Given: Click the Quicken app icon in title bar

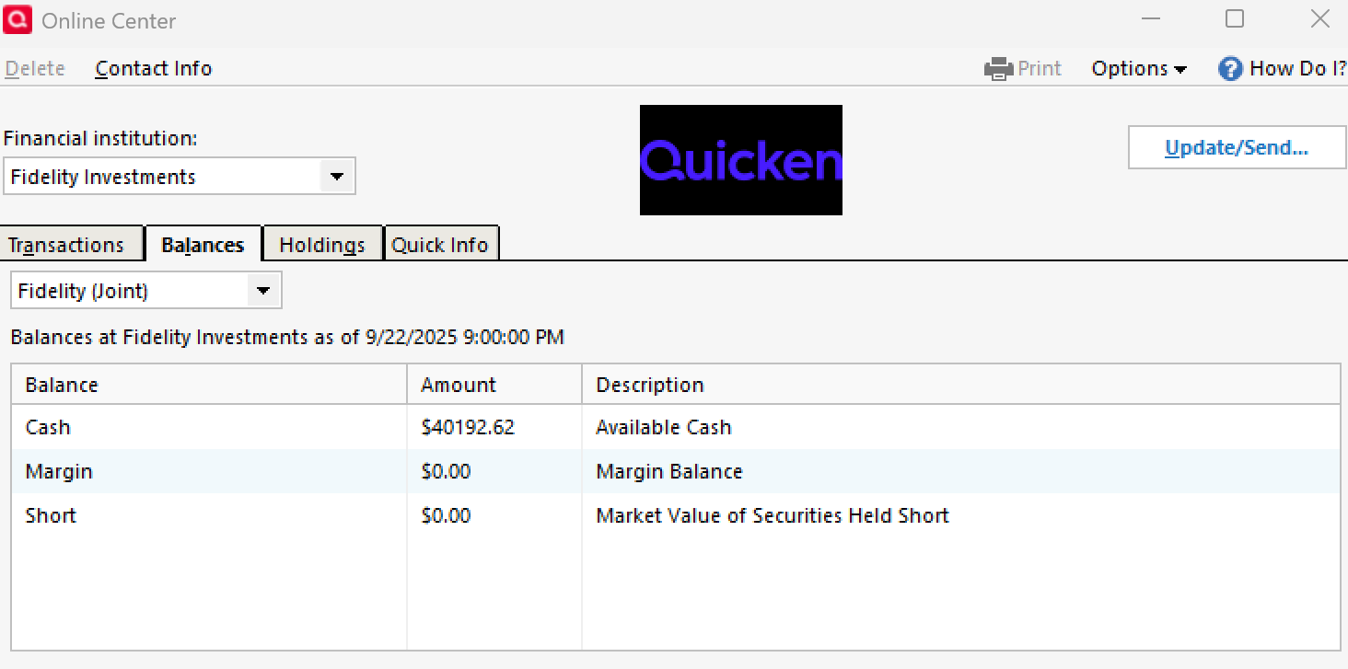Looking at the screenshot, I should point(17,20).
